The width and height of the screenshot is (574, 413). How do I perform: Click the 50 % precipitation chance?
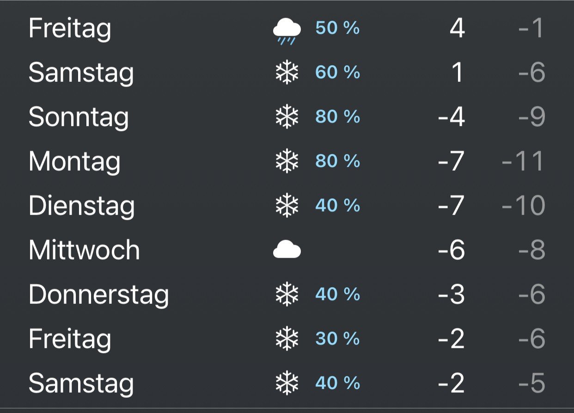click(337, 29)
